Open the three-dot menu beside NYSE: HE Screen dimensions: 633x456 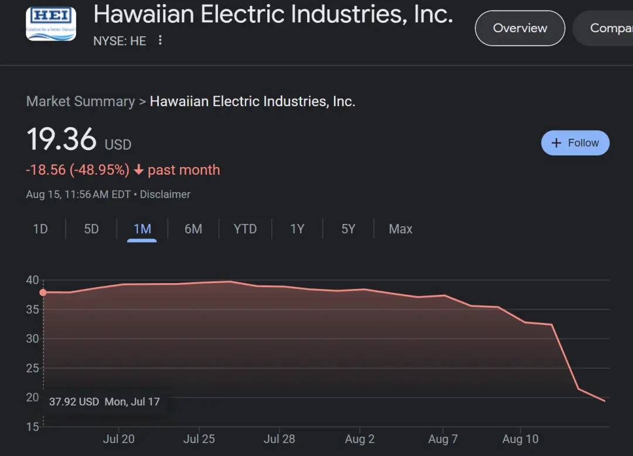click(160, 40)
